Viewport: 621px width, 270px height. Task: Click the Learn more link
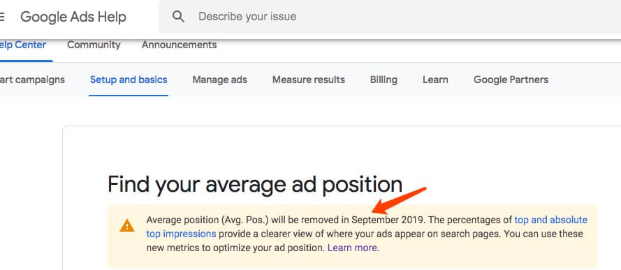pyautogui.click(x=352, y=248)
